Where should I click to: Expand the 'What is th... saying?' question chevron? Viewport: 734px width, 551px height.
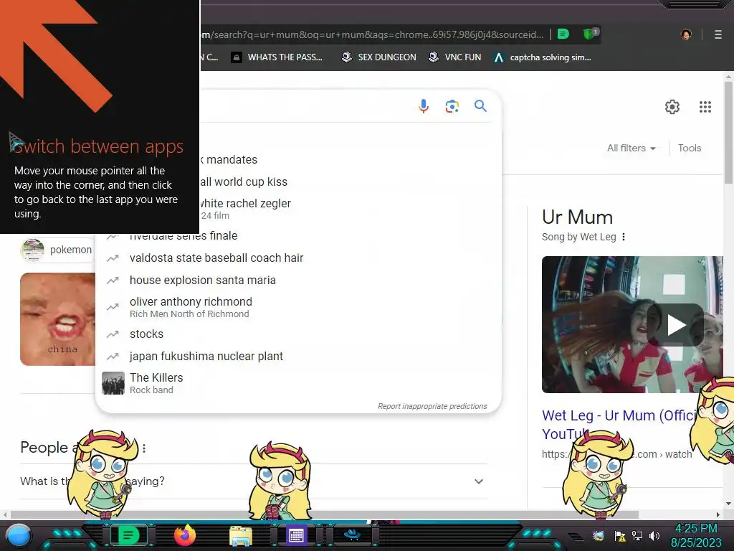pos(478,481)
